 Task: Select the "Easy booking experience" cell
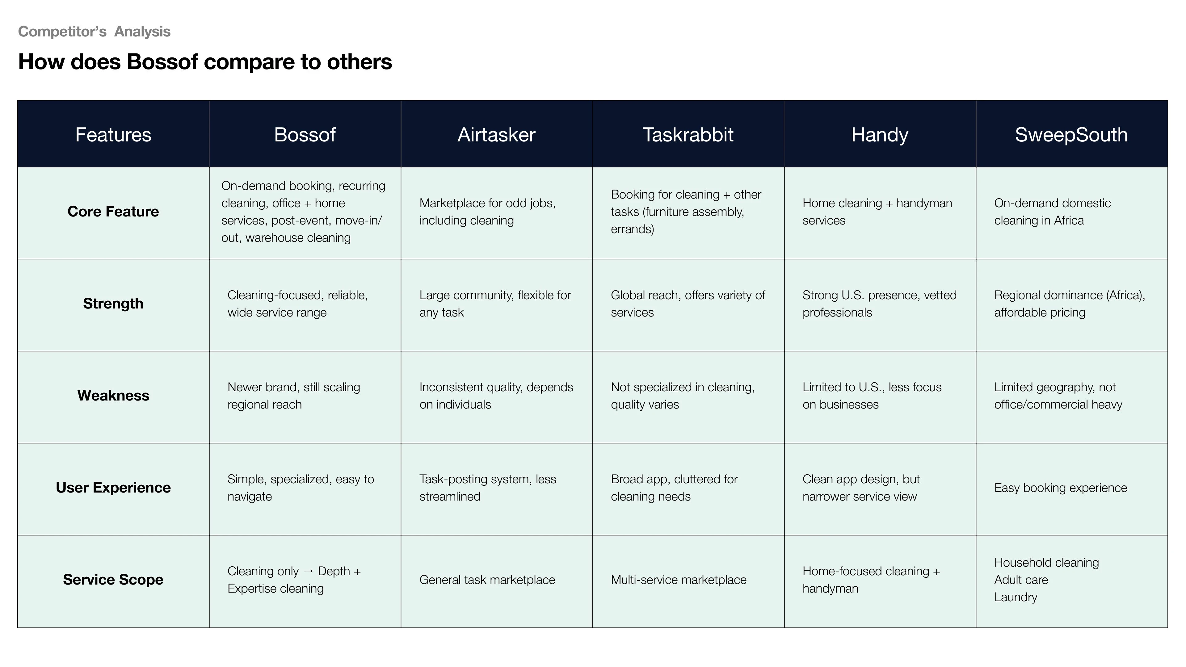click(x=1060, y=488)
